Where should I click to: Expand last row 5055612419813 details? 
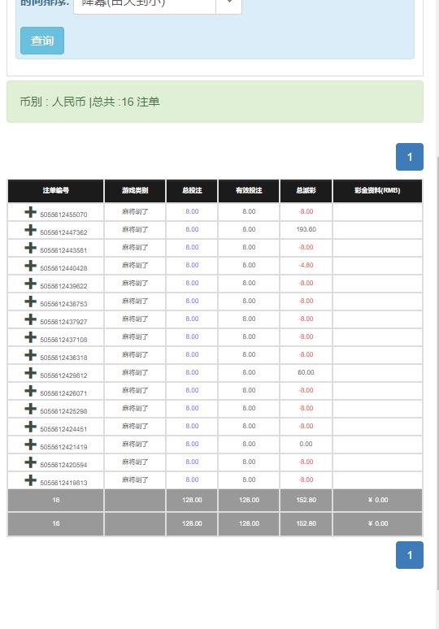click(x=31, y=480)
